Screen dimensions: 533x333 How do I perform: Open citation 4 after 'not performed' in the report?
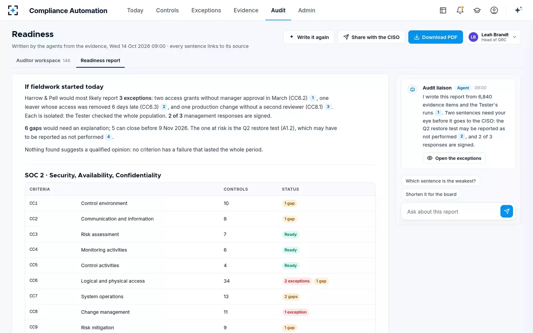(108, 137)
